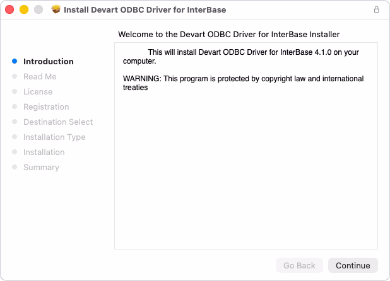Click the 'This will install' paragraph
The height and width of the screenshot is (281, 390).
pos(241,57)
